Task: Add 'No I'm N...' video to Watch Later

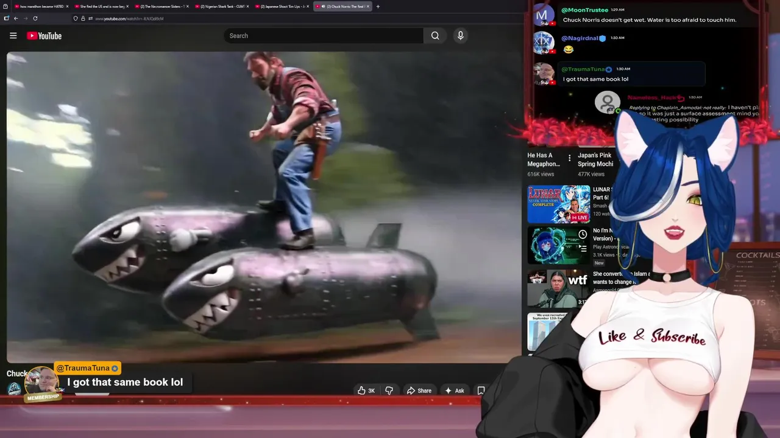Action: [583, 234]
